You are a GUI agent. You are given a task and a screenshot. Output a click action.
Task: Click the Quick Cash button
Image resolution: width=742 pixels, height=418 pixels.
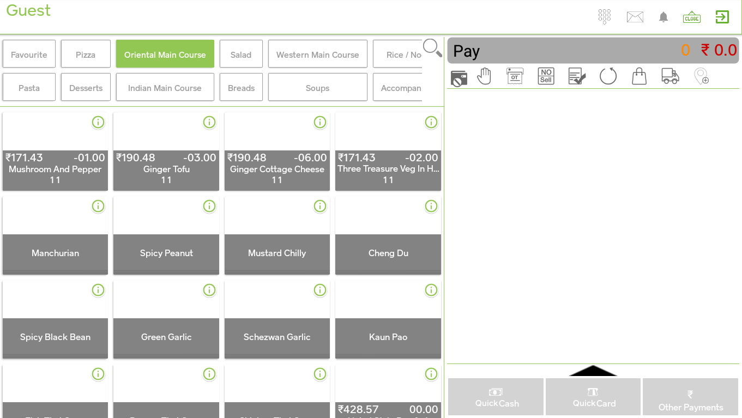click(x=496, y=398)
